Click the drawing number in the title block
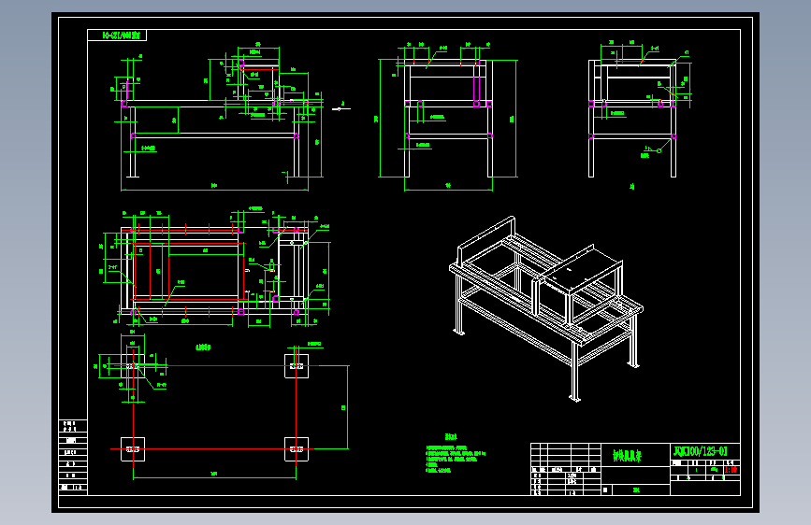 pos(700,451)
